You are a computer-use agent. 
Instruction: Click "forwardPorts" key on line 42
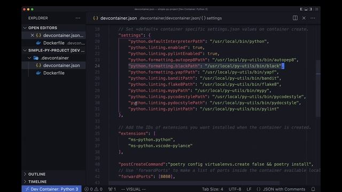tap(136, 177)
